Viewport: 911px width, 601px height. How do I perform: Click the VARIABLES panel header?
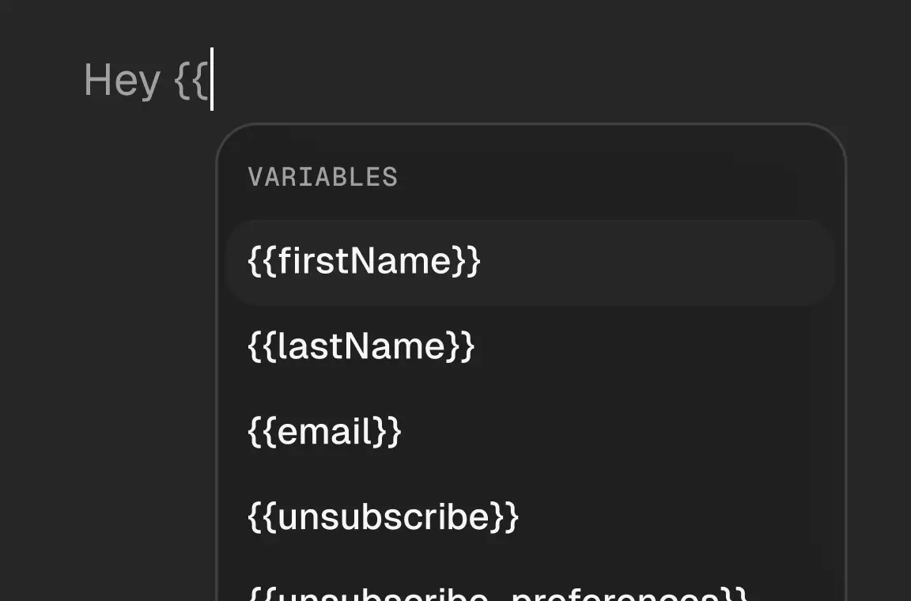tap(323, 176)
